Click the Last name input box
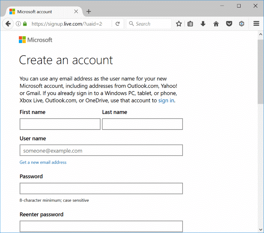Viewport: 264px width, 233px height. point(143,124)
